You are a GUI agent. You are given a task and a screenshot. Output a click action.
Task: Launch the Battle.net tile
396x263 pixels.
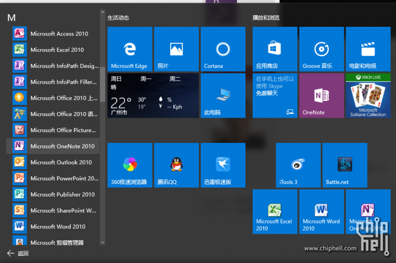click(x=345, y=165)
